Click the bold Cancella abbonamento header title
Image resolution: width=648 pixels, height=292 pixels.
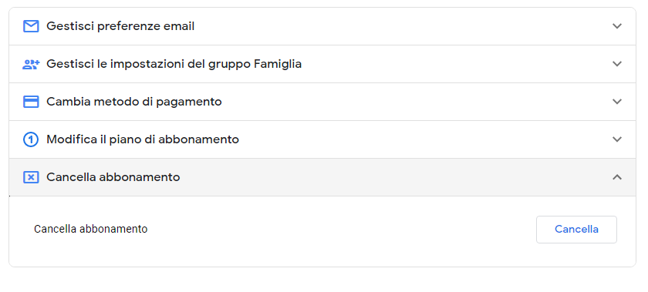point(113,177)
